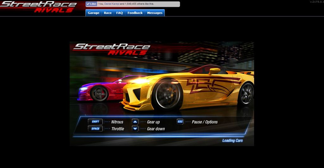
Task: Click the Facebook Like button
Action: click(x=91, y=4)
